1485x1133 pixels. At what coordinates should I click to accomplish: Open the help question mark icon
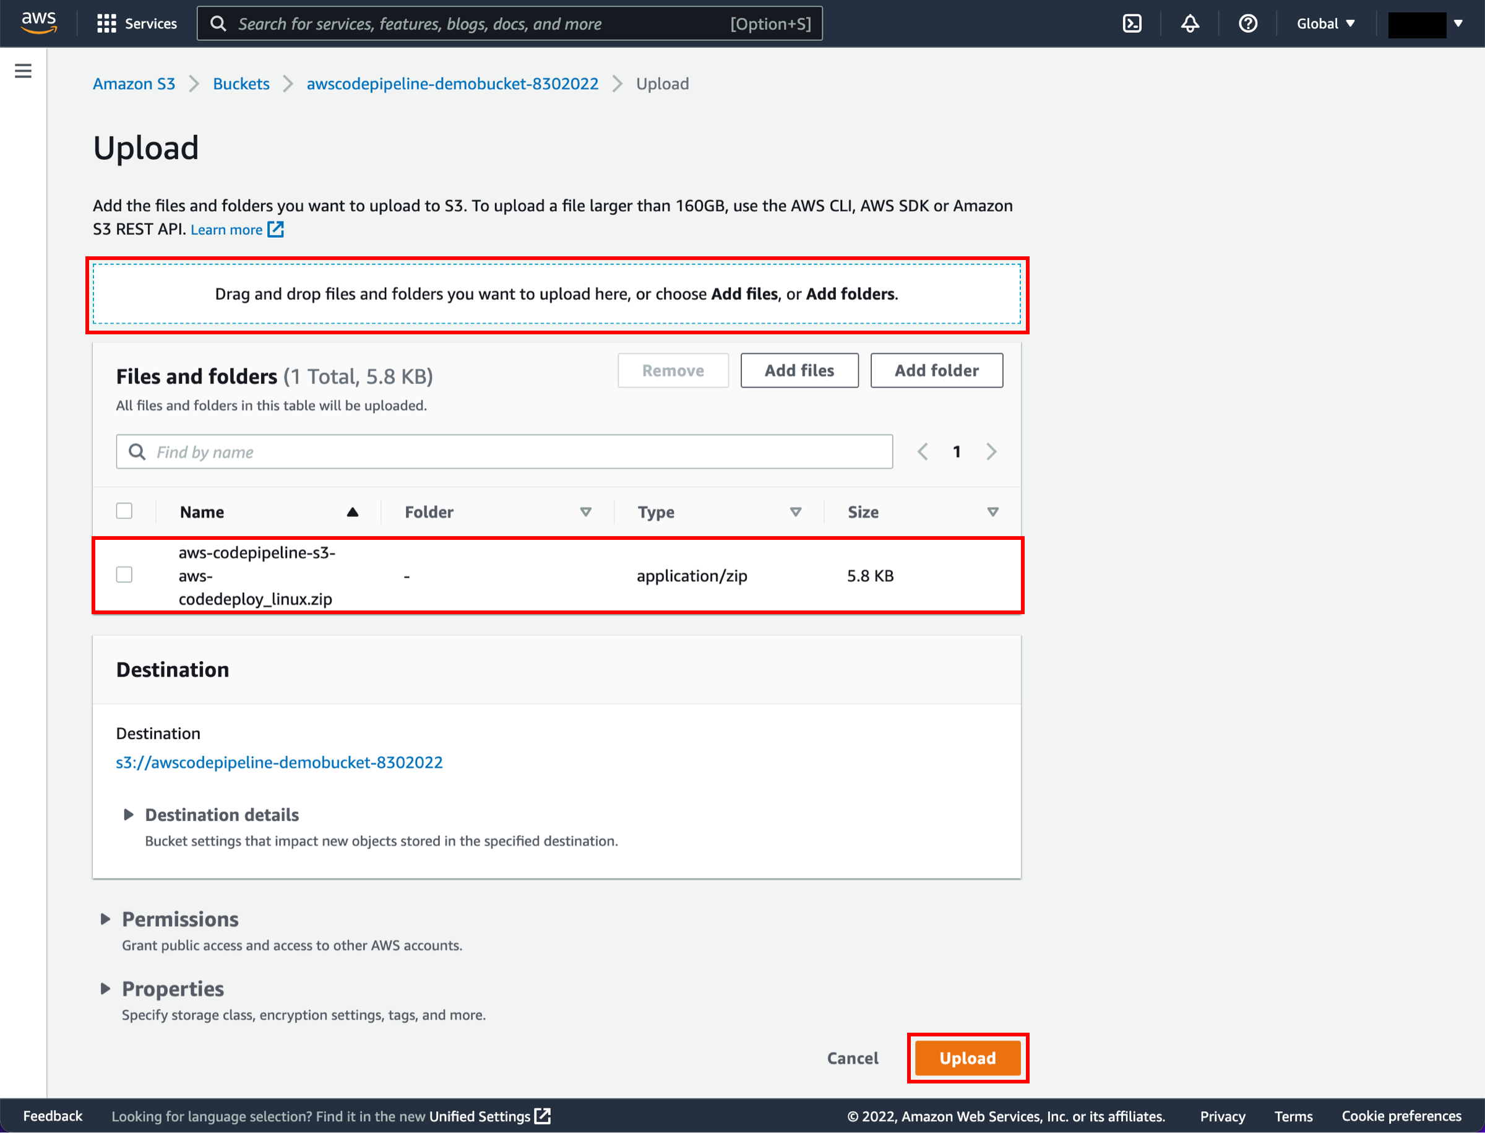tap(1248, 24)
